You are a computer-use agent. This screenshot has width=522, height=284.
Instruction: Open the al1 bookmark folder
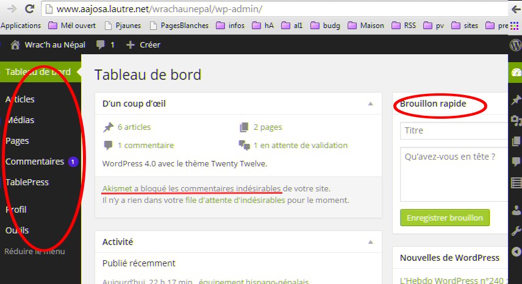coord(292,26)
